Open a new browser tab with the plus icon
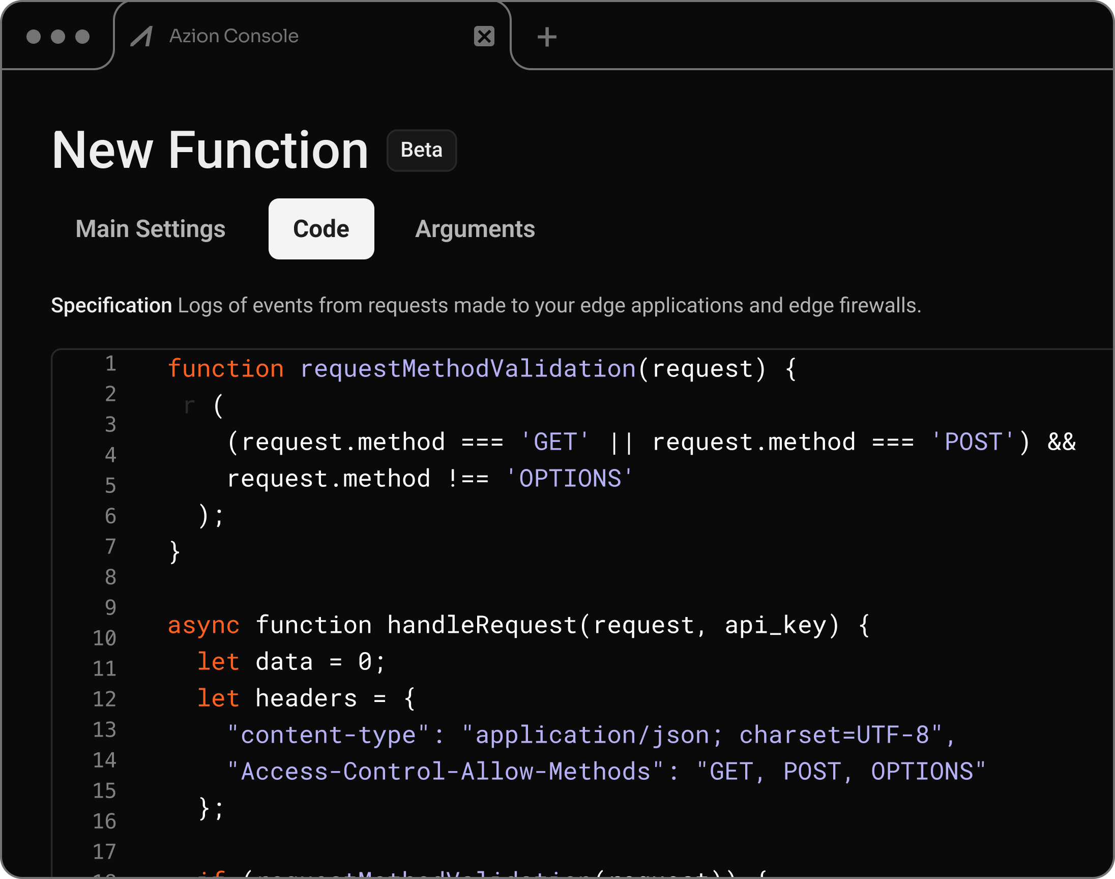 (x=547, y=36)
